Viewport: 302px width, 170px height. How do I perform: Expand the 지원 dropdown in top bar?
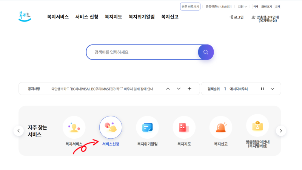[x=242, y=6]
